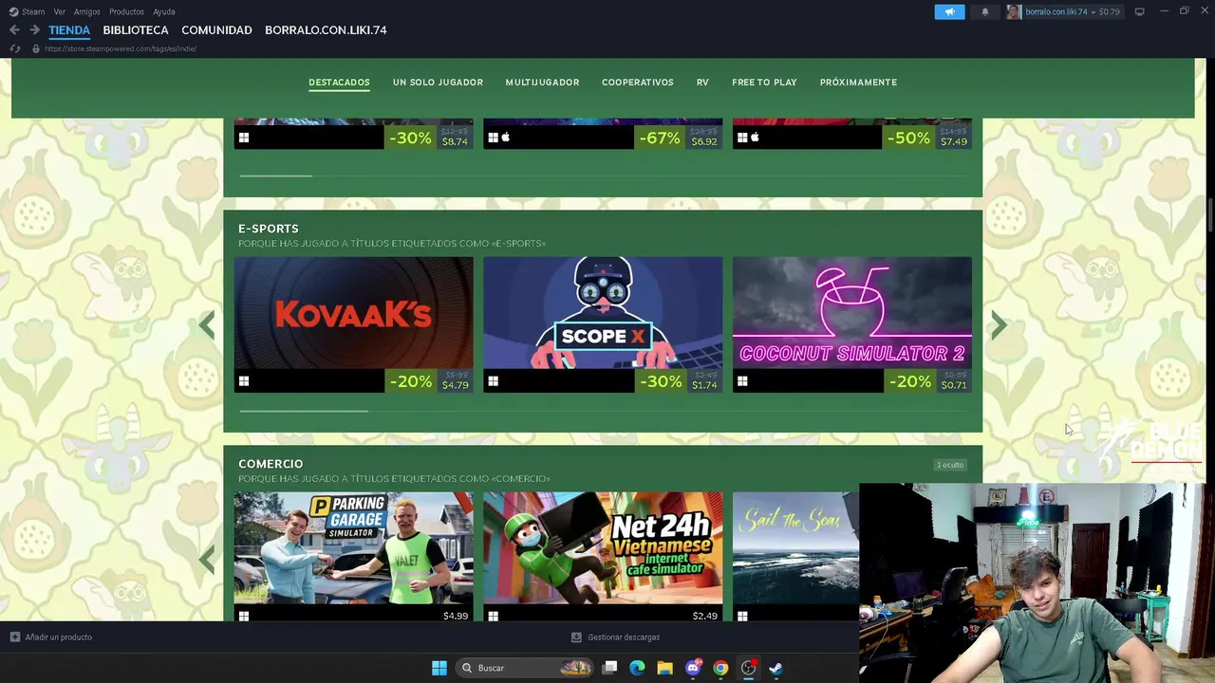Switch to Big Picture mode monitor icon
Screen dimensions: 1215x683
1139,11
